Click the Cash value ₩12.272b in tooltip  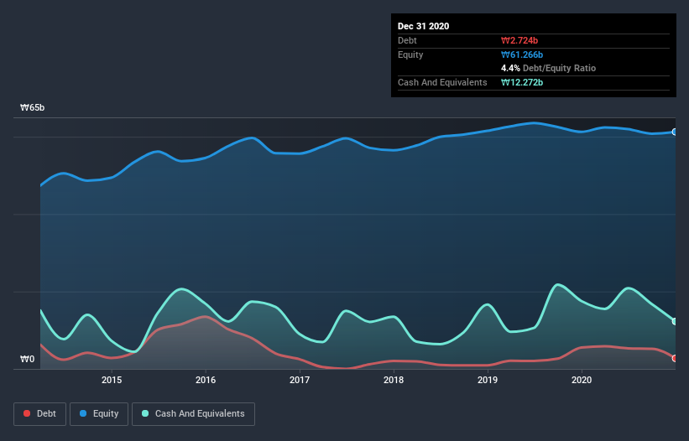tap(522, 82)
